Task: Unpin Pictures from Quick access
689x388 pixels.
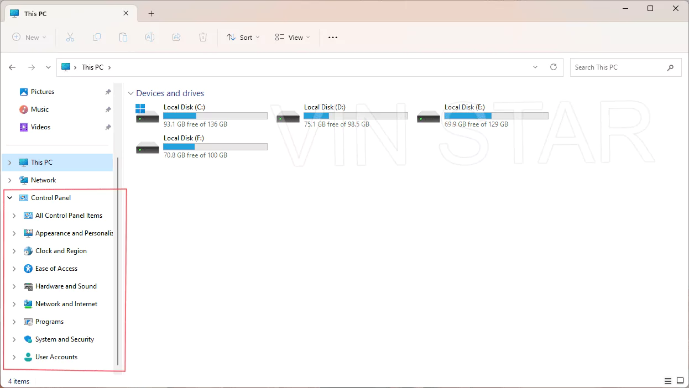Action: pyautogui.click(x=108, y=92)
